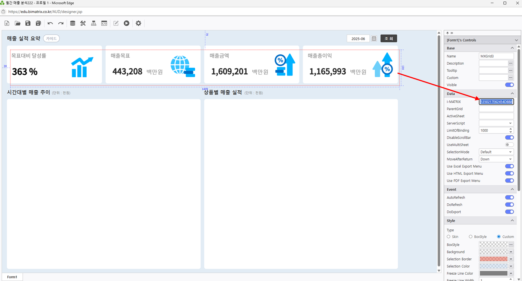Select the Skin style type radio

[x=448, y=237]
